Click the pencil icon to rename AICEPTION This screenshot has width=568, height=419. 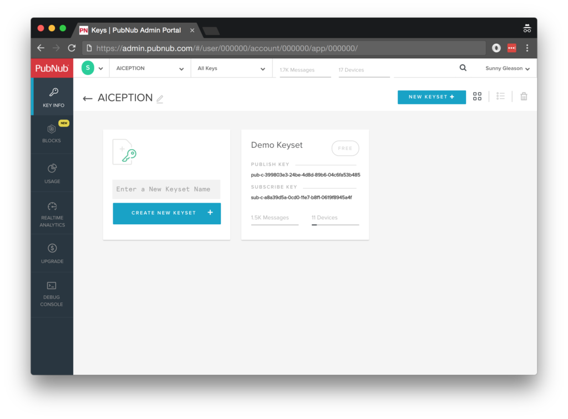coord(160,99)
